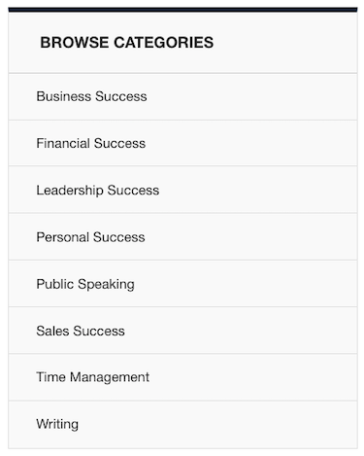Click the Browse Categories heading
The image size is (364, 456).
point(127,43)
